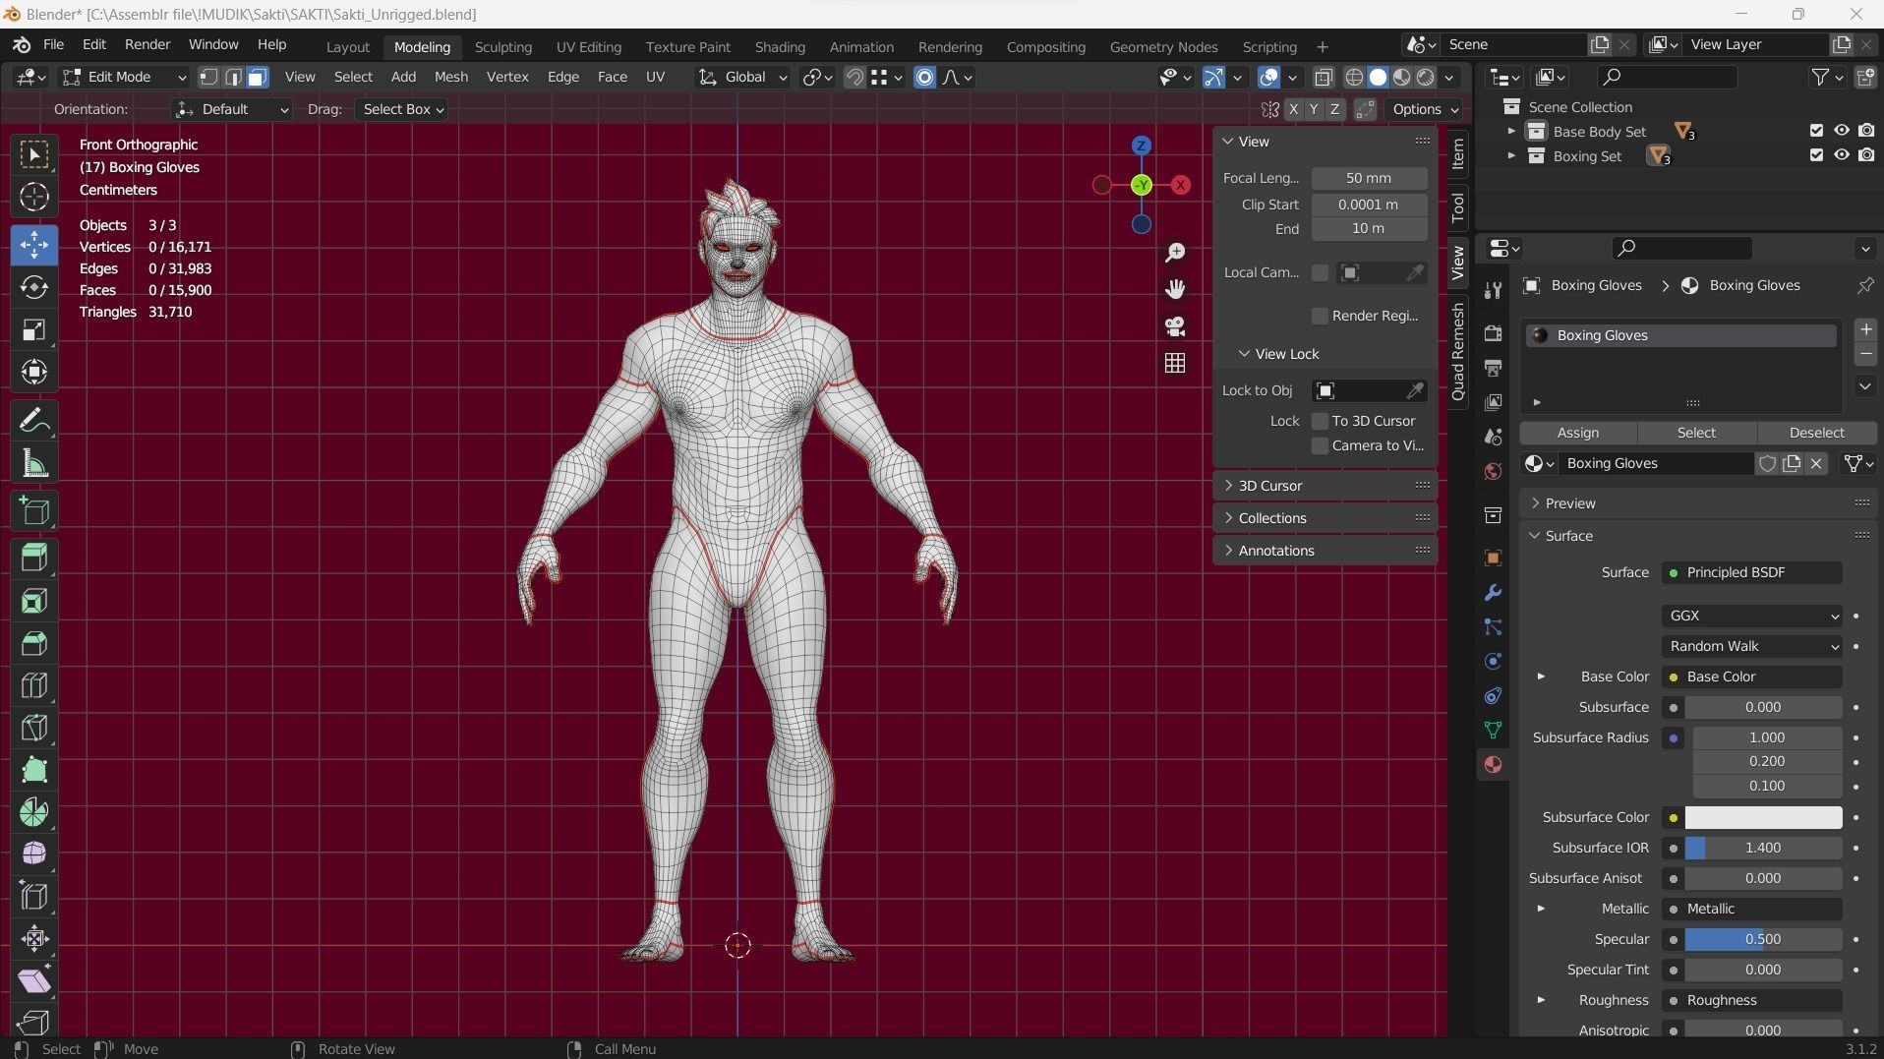Image resolution: width=1884 pixels, height=1059 pixels.
Task: Click the material Select button
Action: tap(1696, 433)
